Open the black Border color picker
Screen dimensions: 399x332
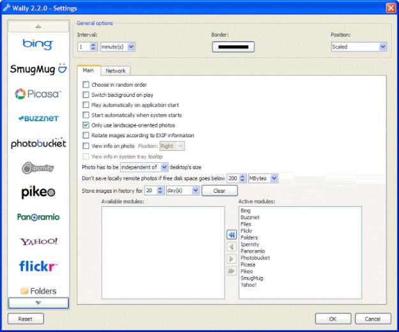pyautogui.click(x=234, y=47)
